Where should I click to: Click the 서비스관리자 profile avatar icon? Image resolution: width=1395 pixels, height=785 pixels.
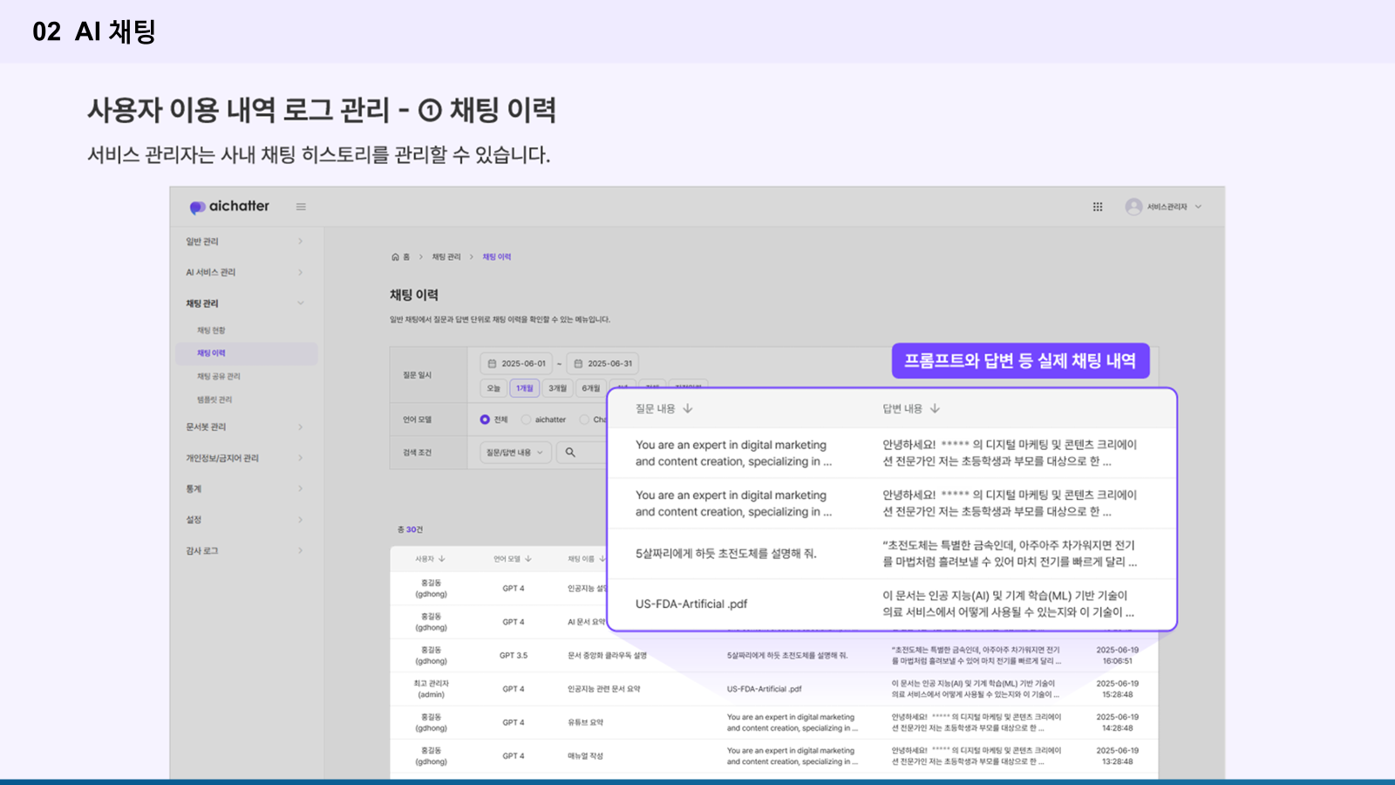pyautogui.click(x=1133, y=207)
